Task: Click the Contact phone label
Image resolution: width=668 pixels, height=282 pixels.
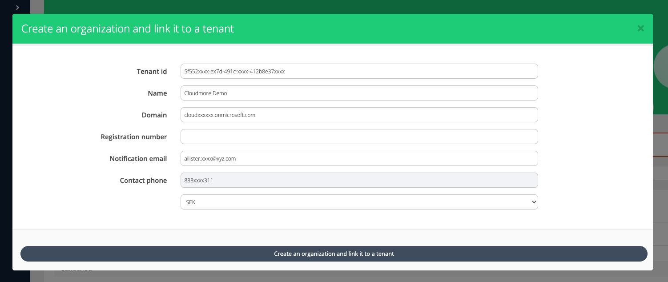Action: (x=143, y=180)
